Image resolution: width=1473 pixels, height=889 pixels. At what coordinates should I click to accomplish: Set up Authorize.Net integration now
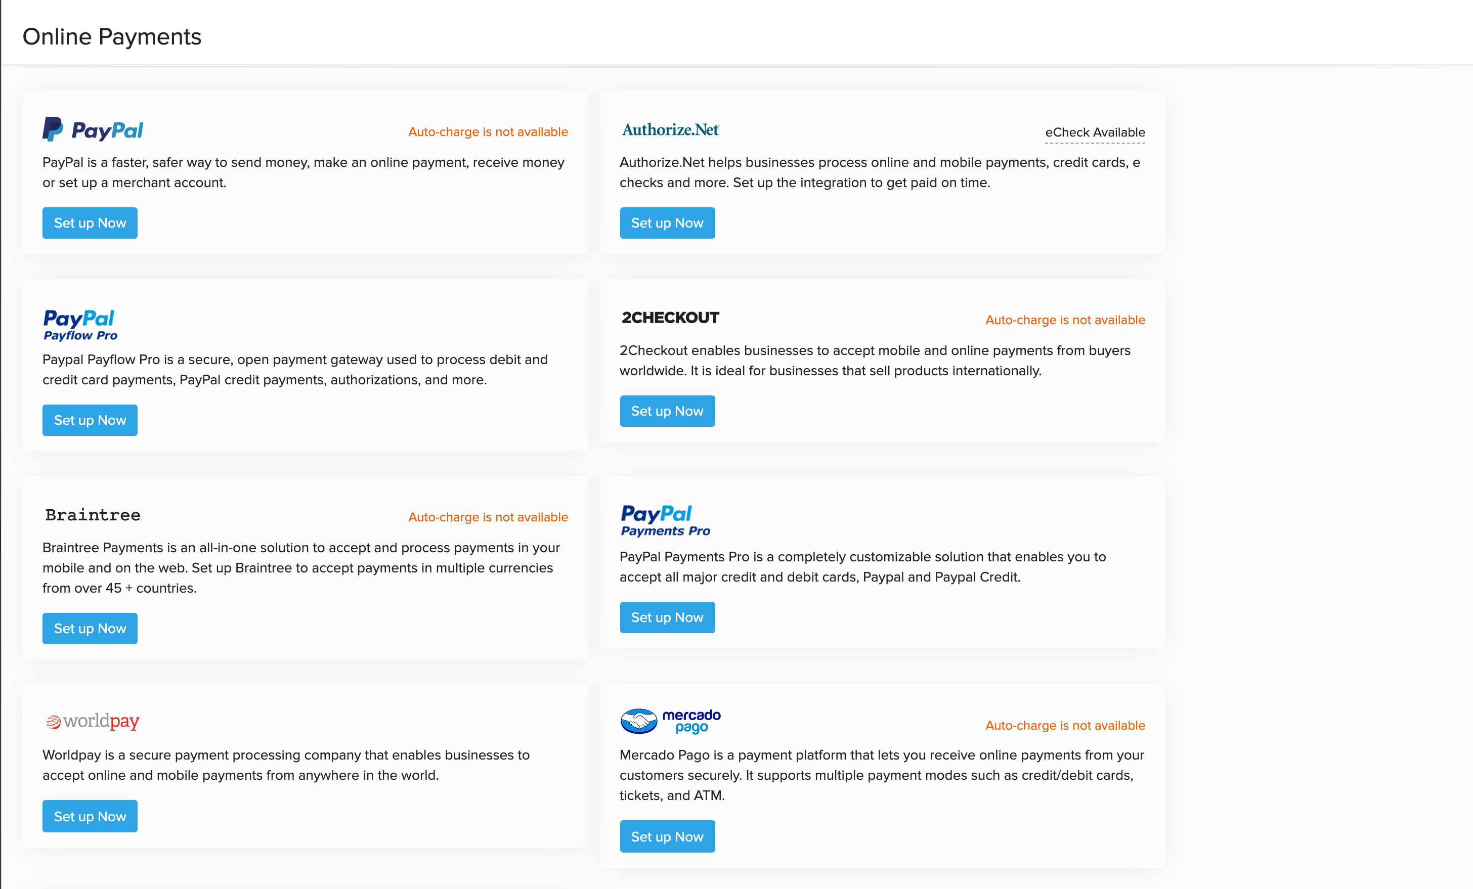(x=667, y=223)
